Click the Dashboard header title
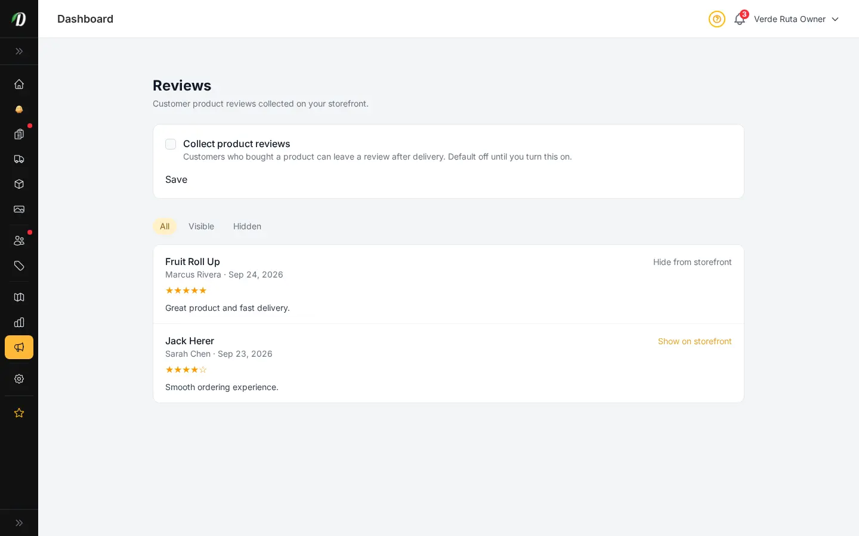Viewport: 859px width, 536px height. 85,19
